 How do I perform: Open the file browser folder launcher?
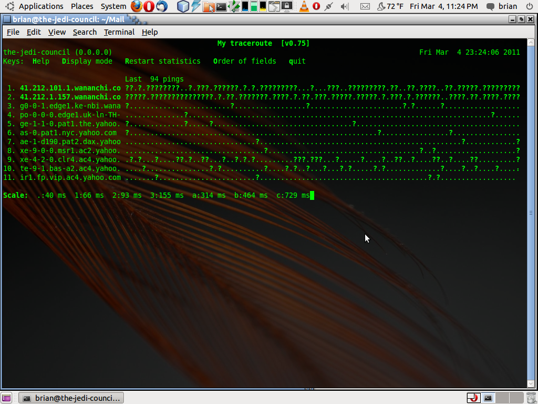pyautogui.click(x=208, y=6)
